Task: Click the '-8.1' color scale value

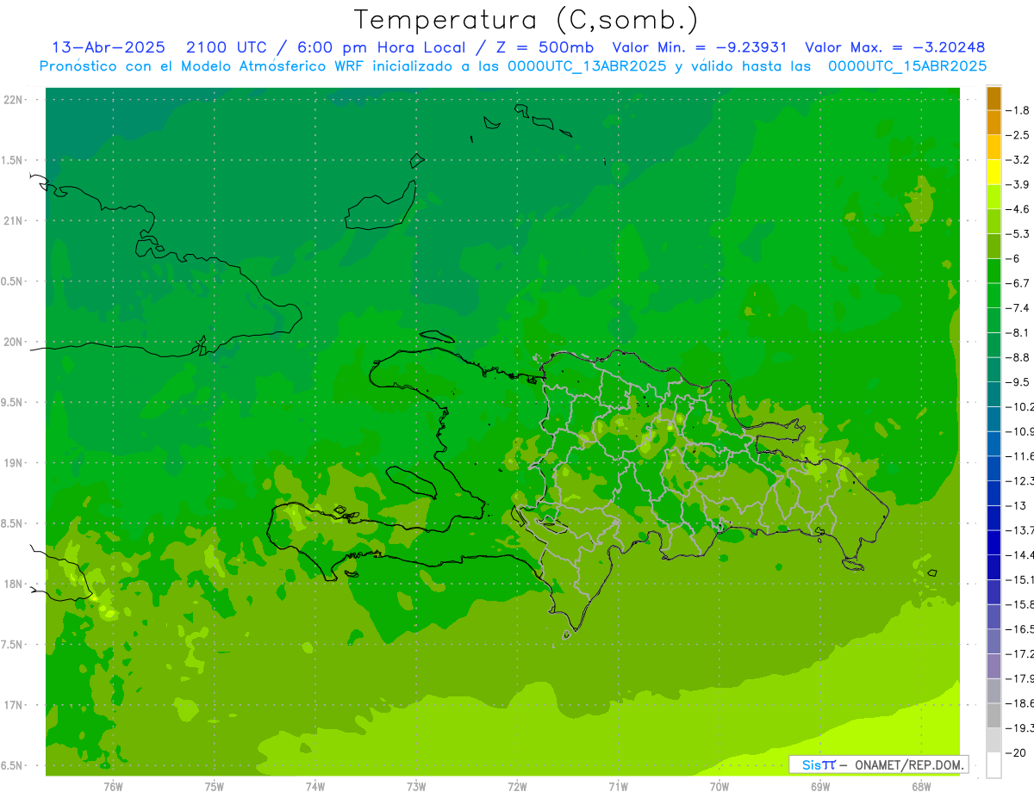Action: (1018, 332)
